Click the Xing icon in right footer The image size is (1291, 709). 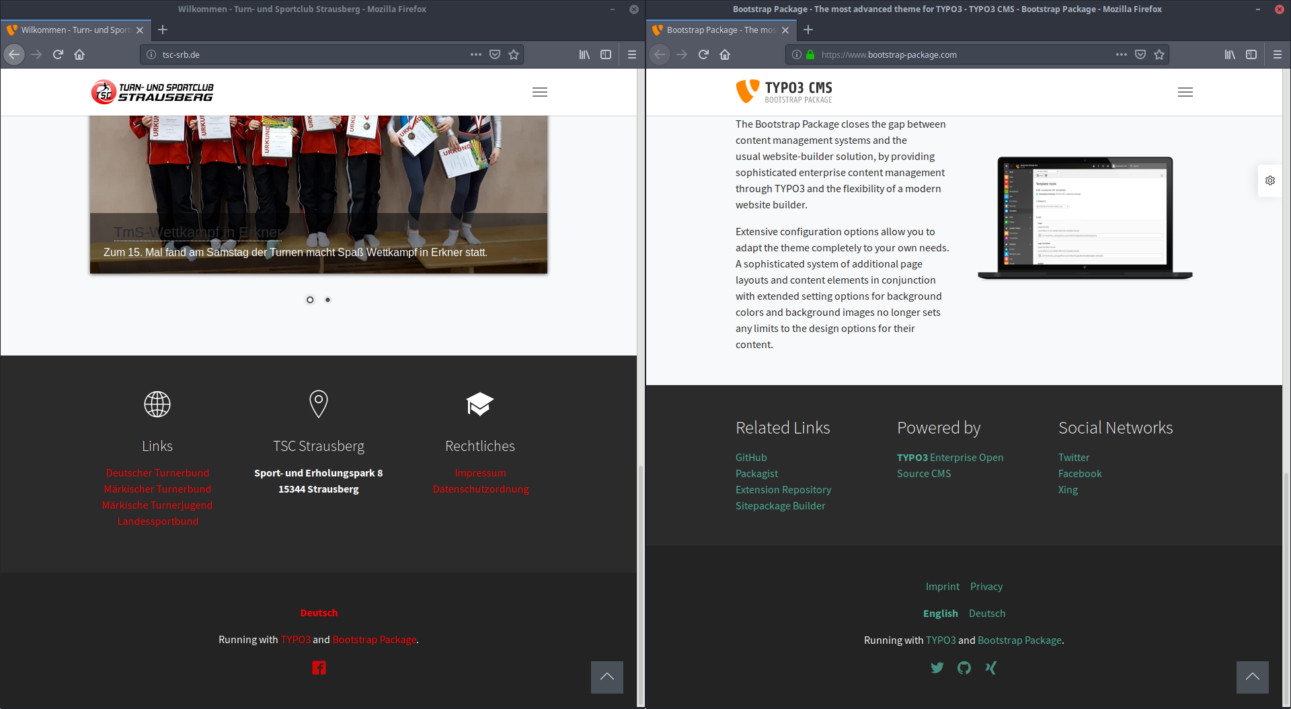(990, 667)
